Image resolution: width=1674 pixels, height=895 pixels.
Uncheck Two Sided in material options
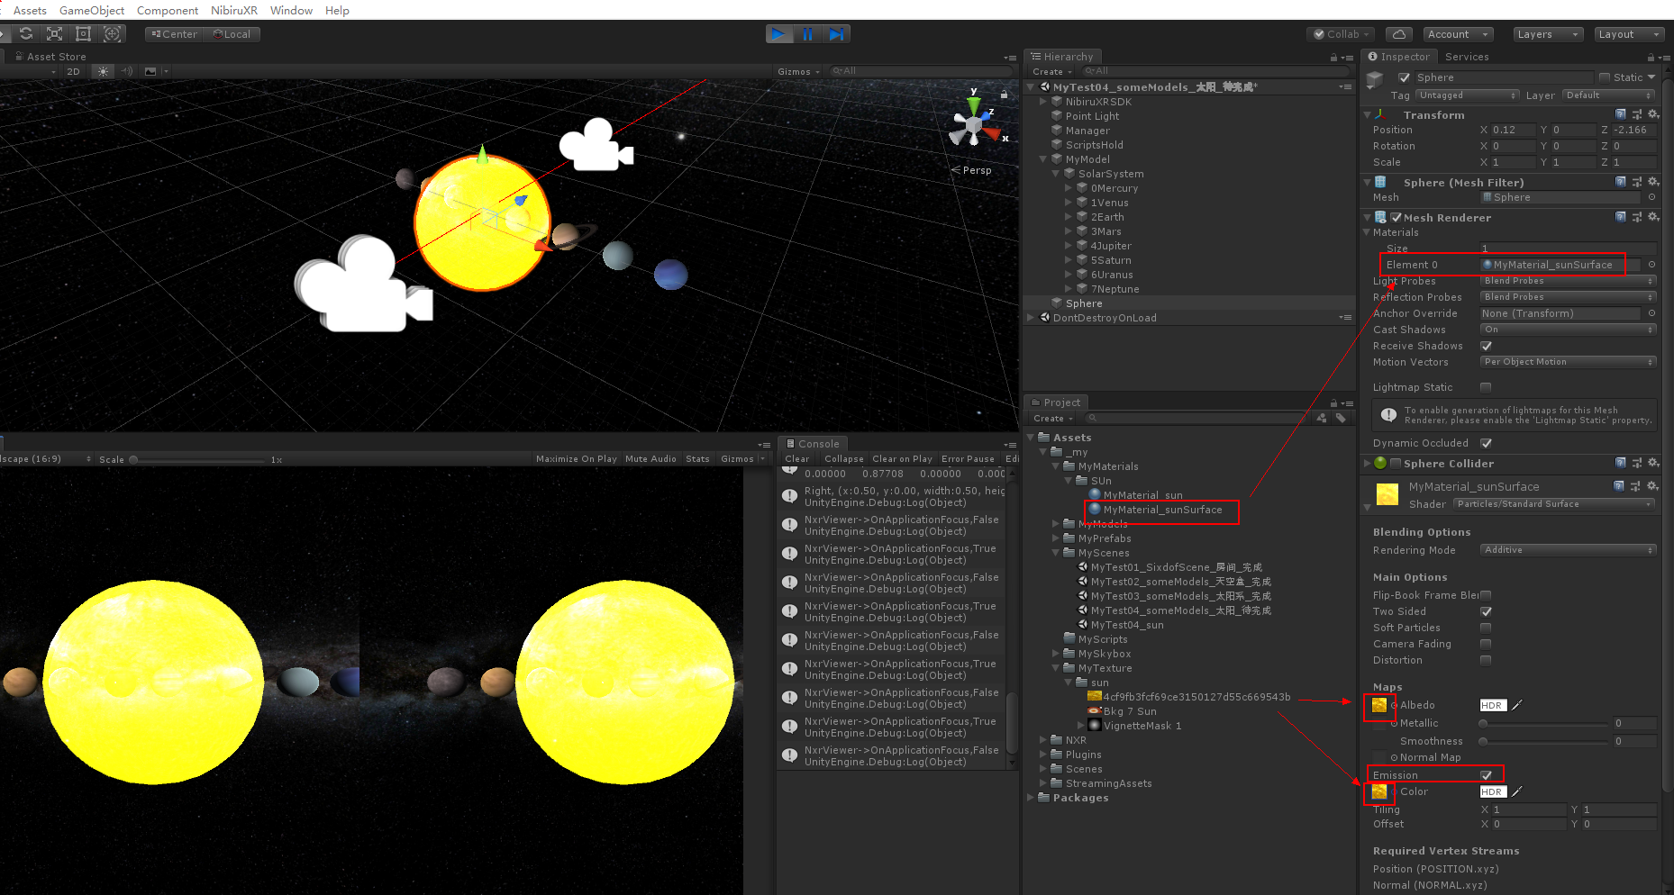tap(1486, 611)
